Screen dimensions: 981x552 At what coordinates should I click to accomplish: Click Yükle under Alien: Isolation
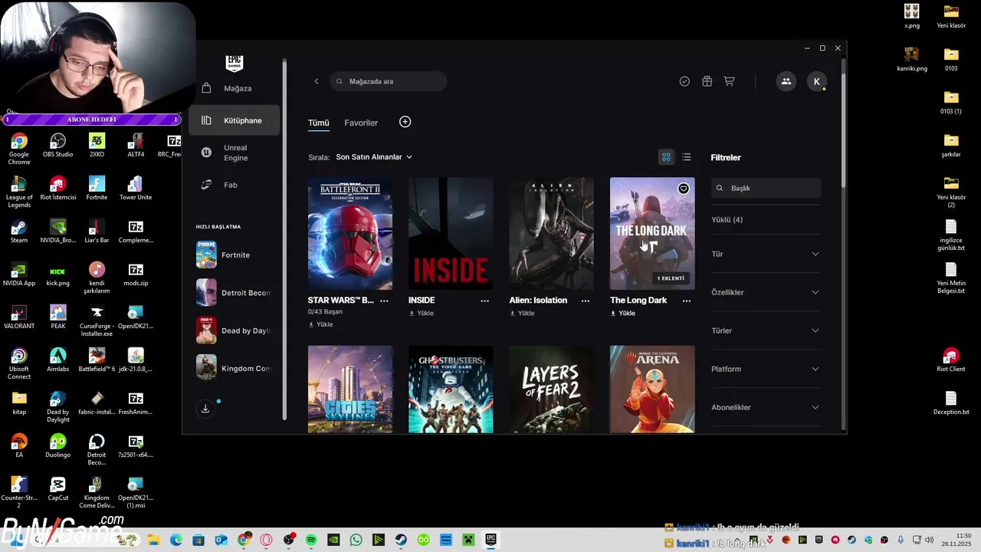(522, 313)
